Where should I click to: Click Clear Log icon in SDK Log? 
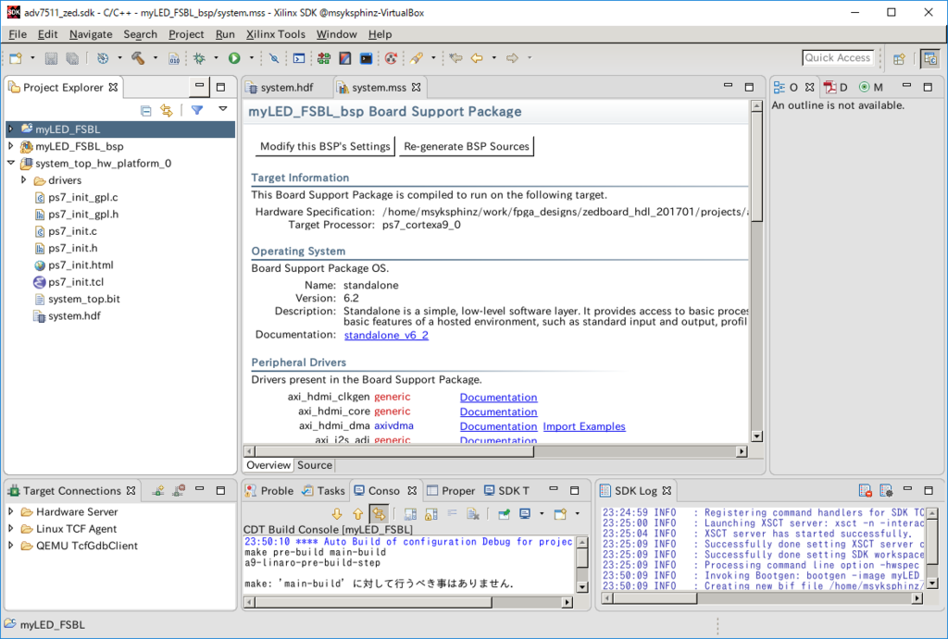click(866, 490)
